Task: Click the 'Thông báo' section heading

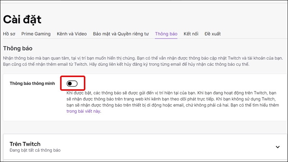Action: click(18, 48)
